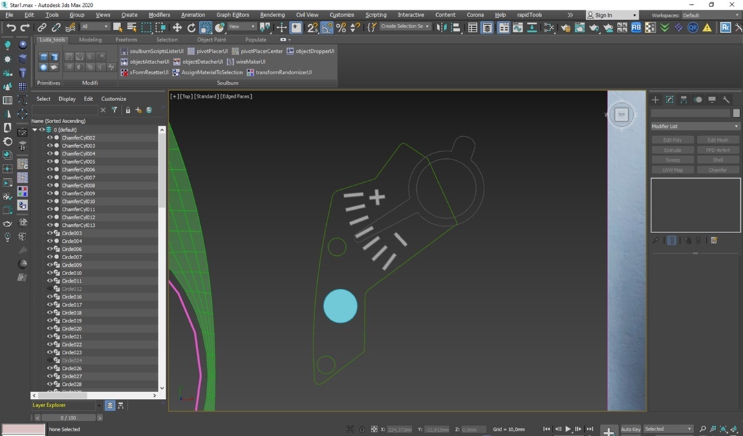This screenshot has width=743, height=436.
Task: Click the pink MAXScript mini listener box
Action: pyautogui.click(x=23, y=429)
